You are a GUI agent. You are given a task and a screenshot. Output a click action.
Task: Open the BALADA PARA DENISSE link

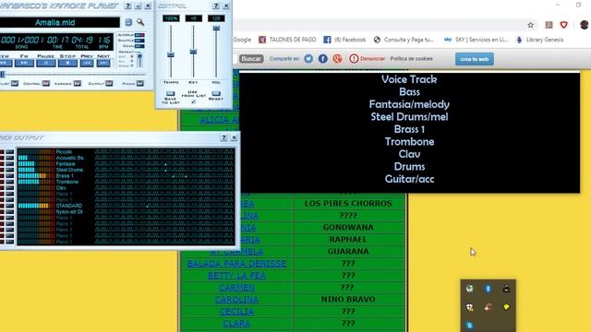(x=236, y=264)
